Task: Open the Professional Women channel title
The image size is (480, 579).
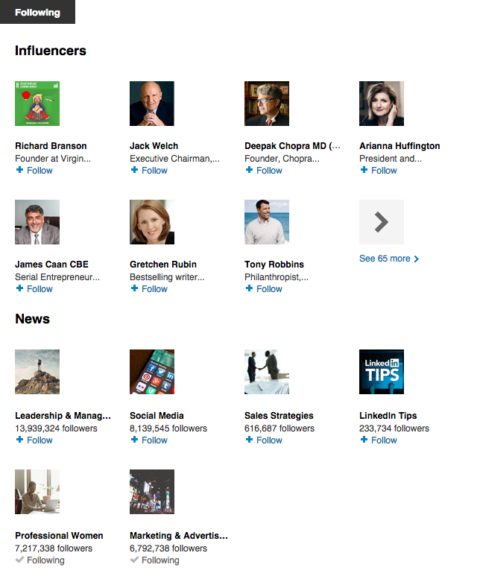Action: 59,536
